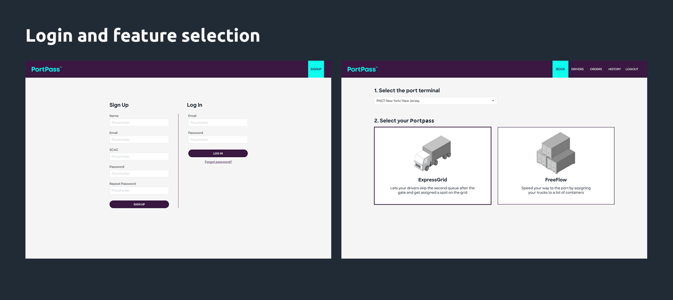The image size is (673, 300).
Task: View the HISTORY page
Action: tap(615, 69)
